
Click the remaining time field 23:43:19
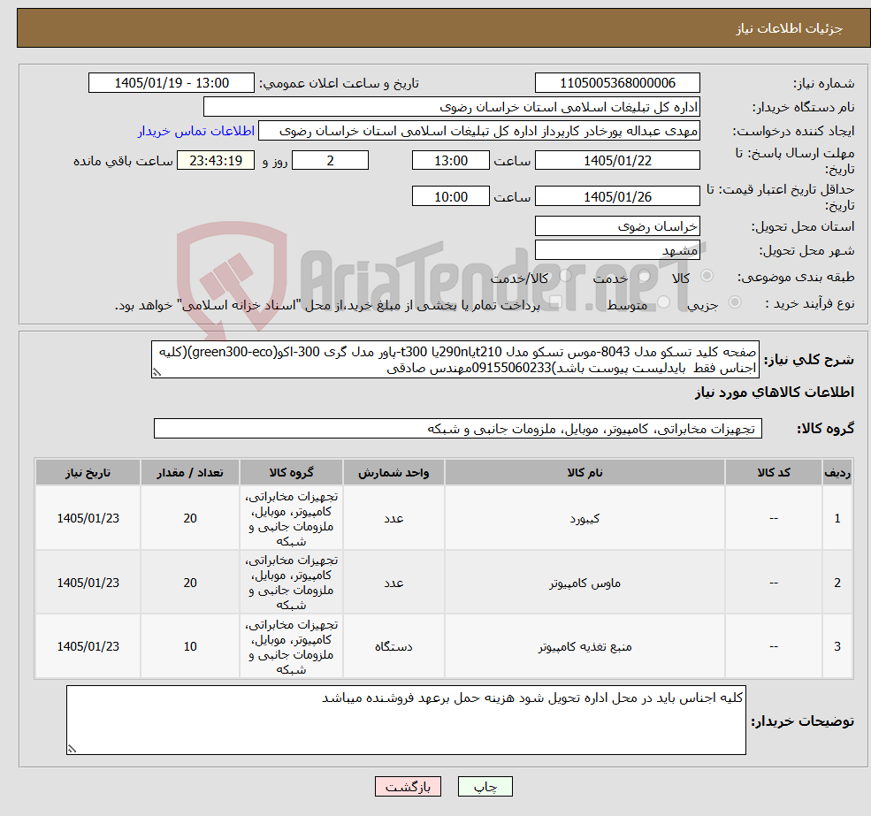pyautogui.click(x=216, y=161)
